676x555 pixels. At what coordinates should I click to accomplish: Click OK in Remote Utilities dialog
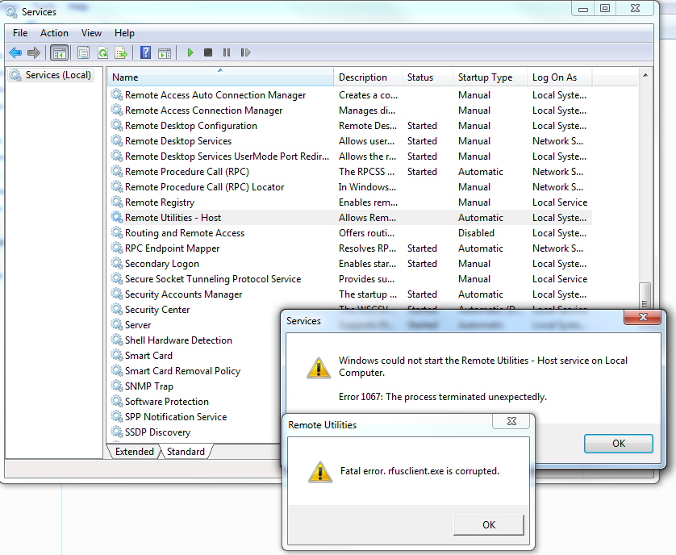488,524
